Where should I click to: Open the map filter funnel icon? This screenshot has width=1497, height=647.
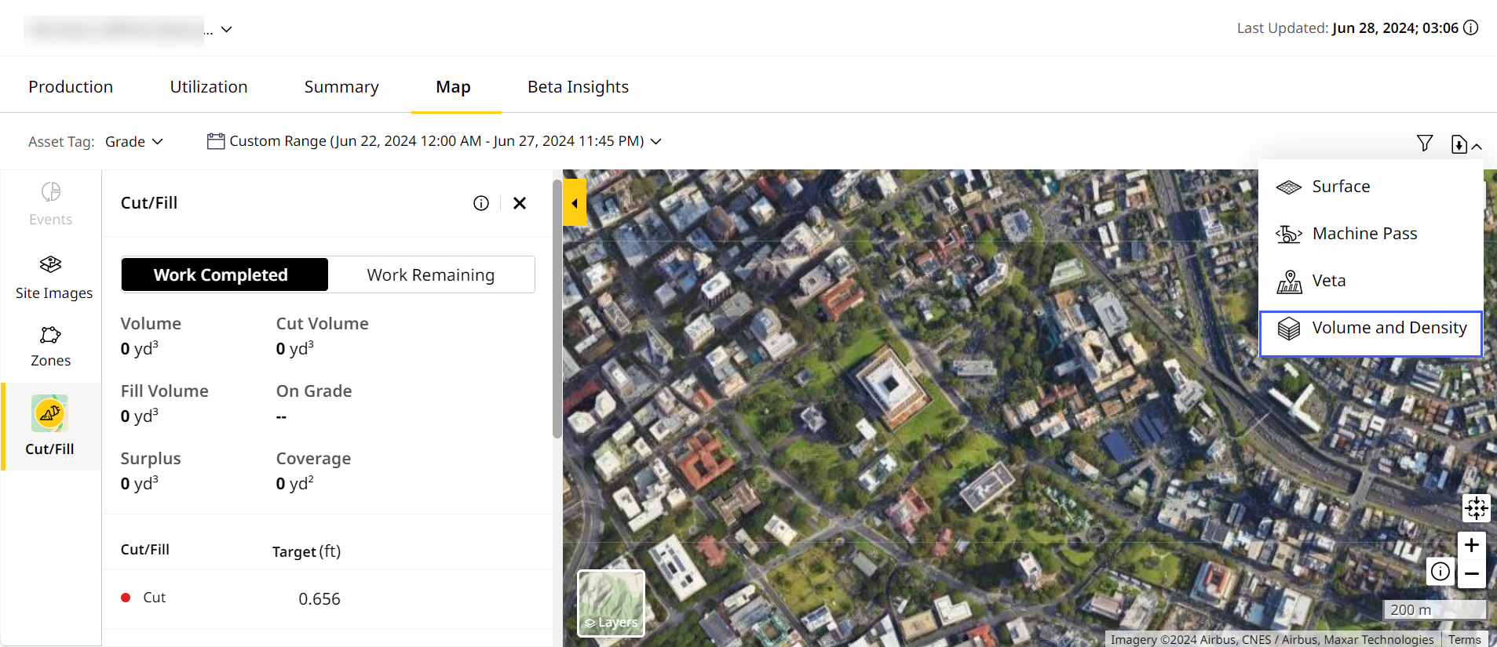tap(1424, 143)
